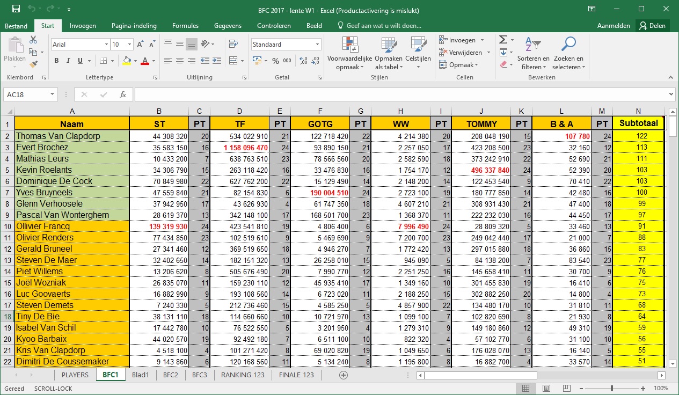The image size is (679, 395).
Task: Click the AutoSum sigma icon
Action: (503, 40)
